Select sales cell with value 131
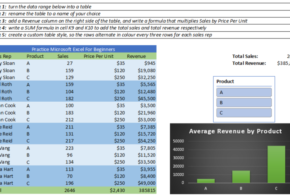 (70, 134)
